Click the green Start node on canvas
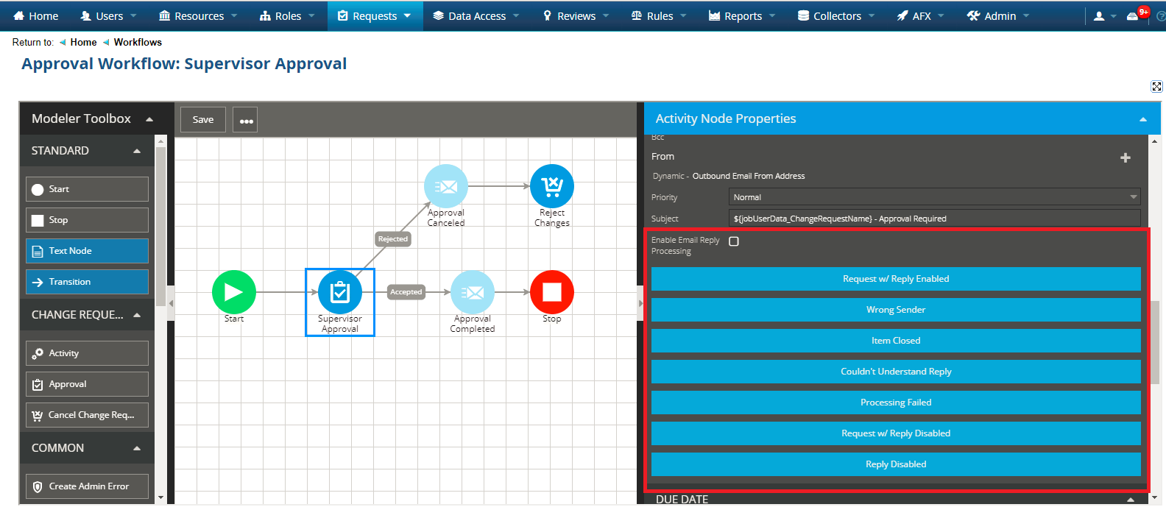This screenshot has width=1166, height=507. point(233,292)
